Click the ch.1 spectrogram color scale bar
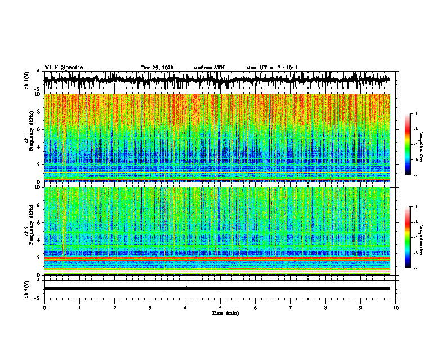446x345 pixels. click(408, 144)
